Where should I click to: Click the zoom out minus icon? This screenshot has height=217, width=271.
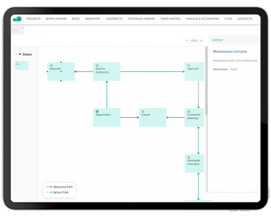point(187,41)
